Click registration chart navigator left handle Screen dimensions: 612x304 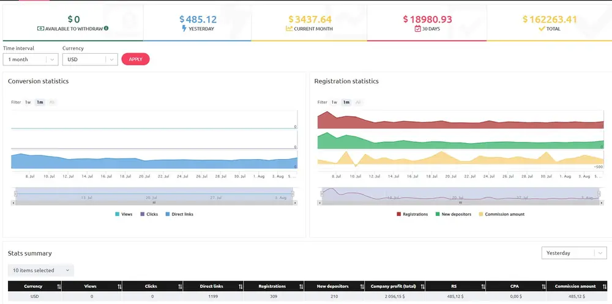pos(322,193)
